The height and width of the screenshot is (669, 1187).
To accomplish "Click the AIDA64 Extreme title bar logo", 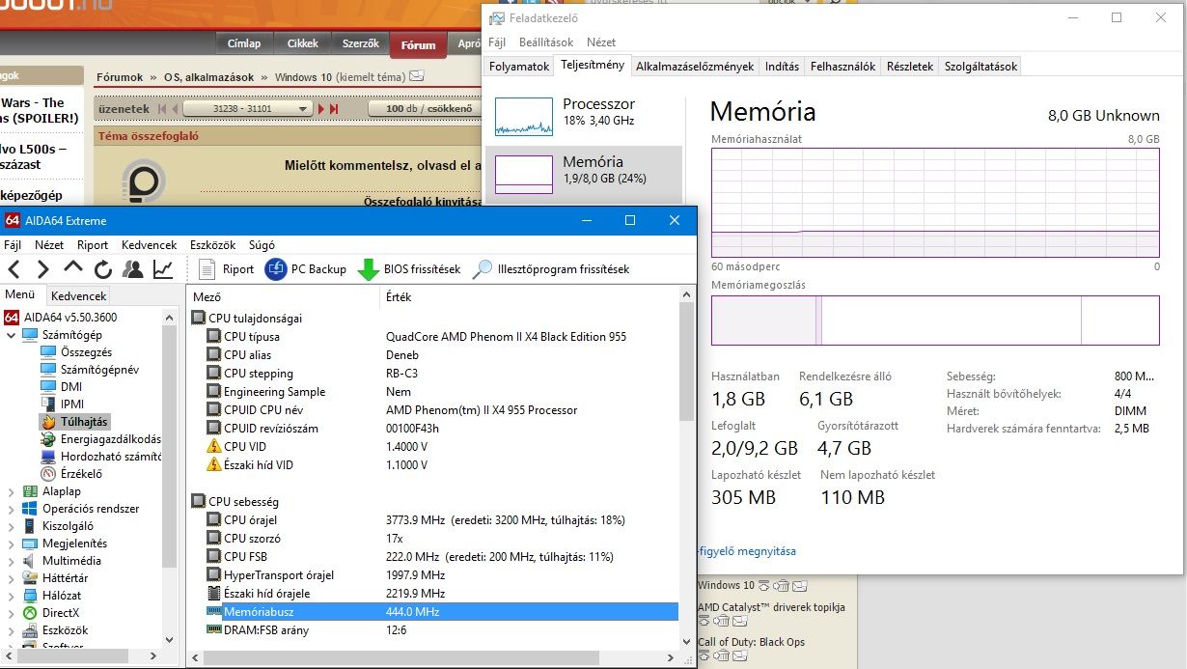I will (13, 220).
